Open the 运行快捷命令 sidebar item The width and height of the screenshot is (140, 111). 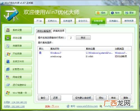tap(18, 85)
